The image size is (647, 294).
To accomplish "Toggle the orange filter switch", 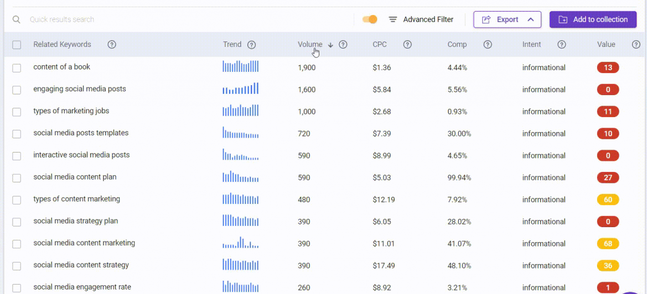I will click(x=370, y=19).
